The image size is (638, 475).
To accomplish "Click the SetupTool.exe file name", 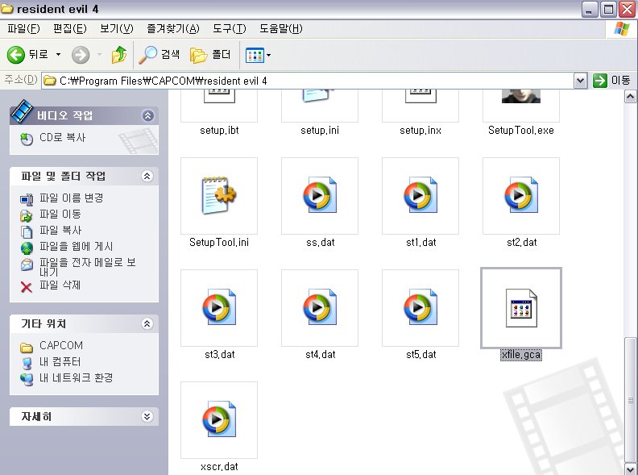I will click(521, 131).
